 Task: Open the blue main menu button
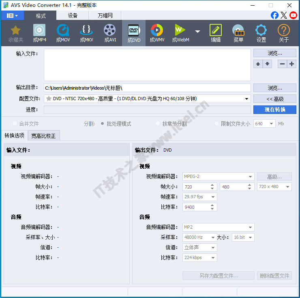[x=13, y=15]
